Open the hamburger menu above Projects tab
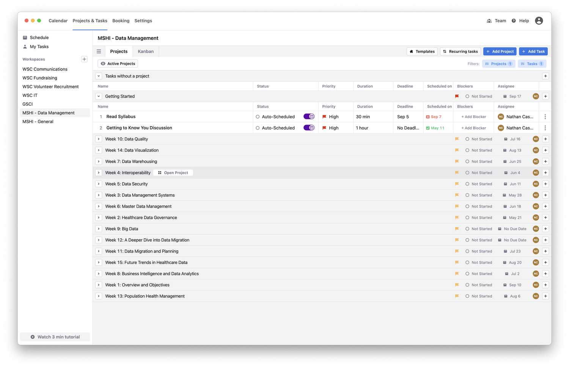 click(99, 51)
